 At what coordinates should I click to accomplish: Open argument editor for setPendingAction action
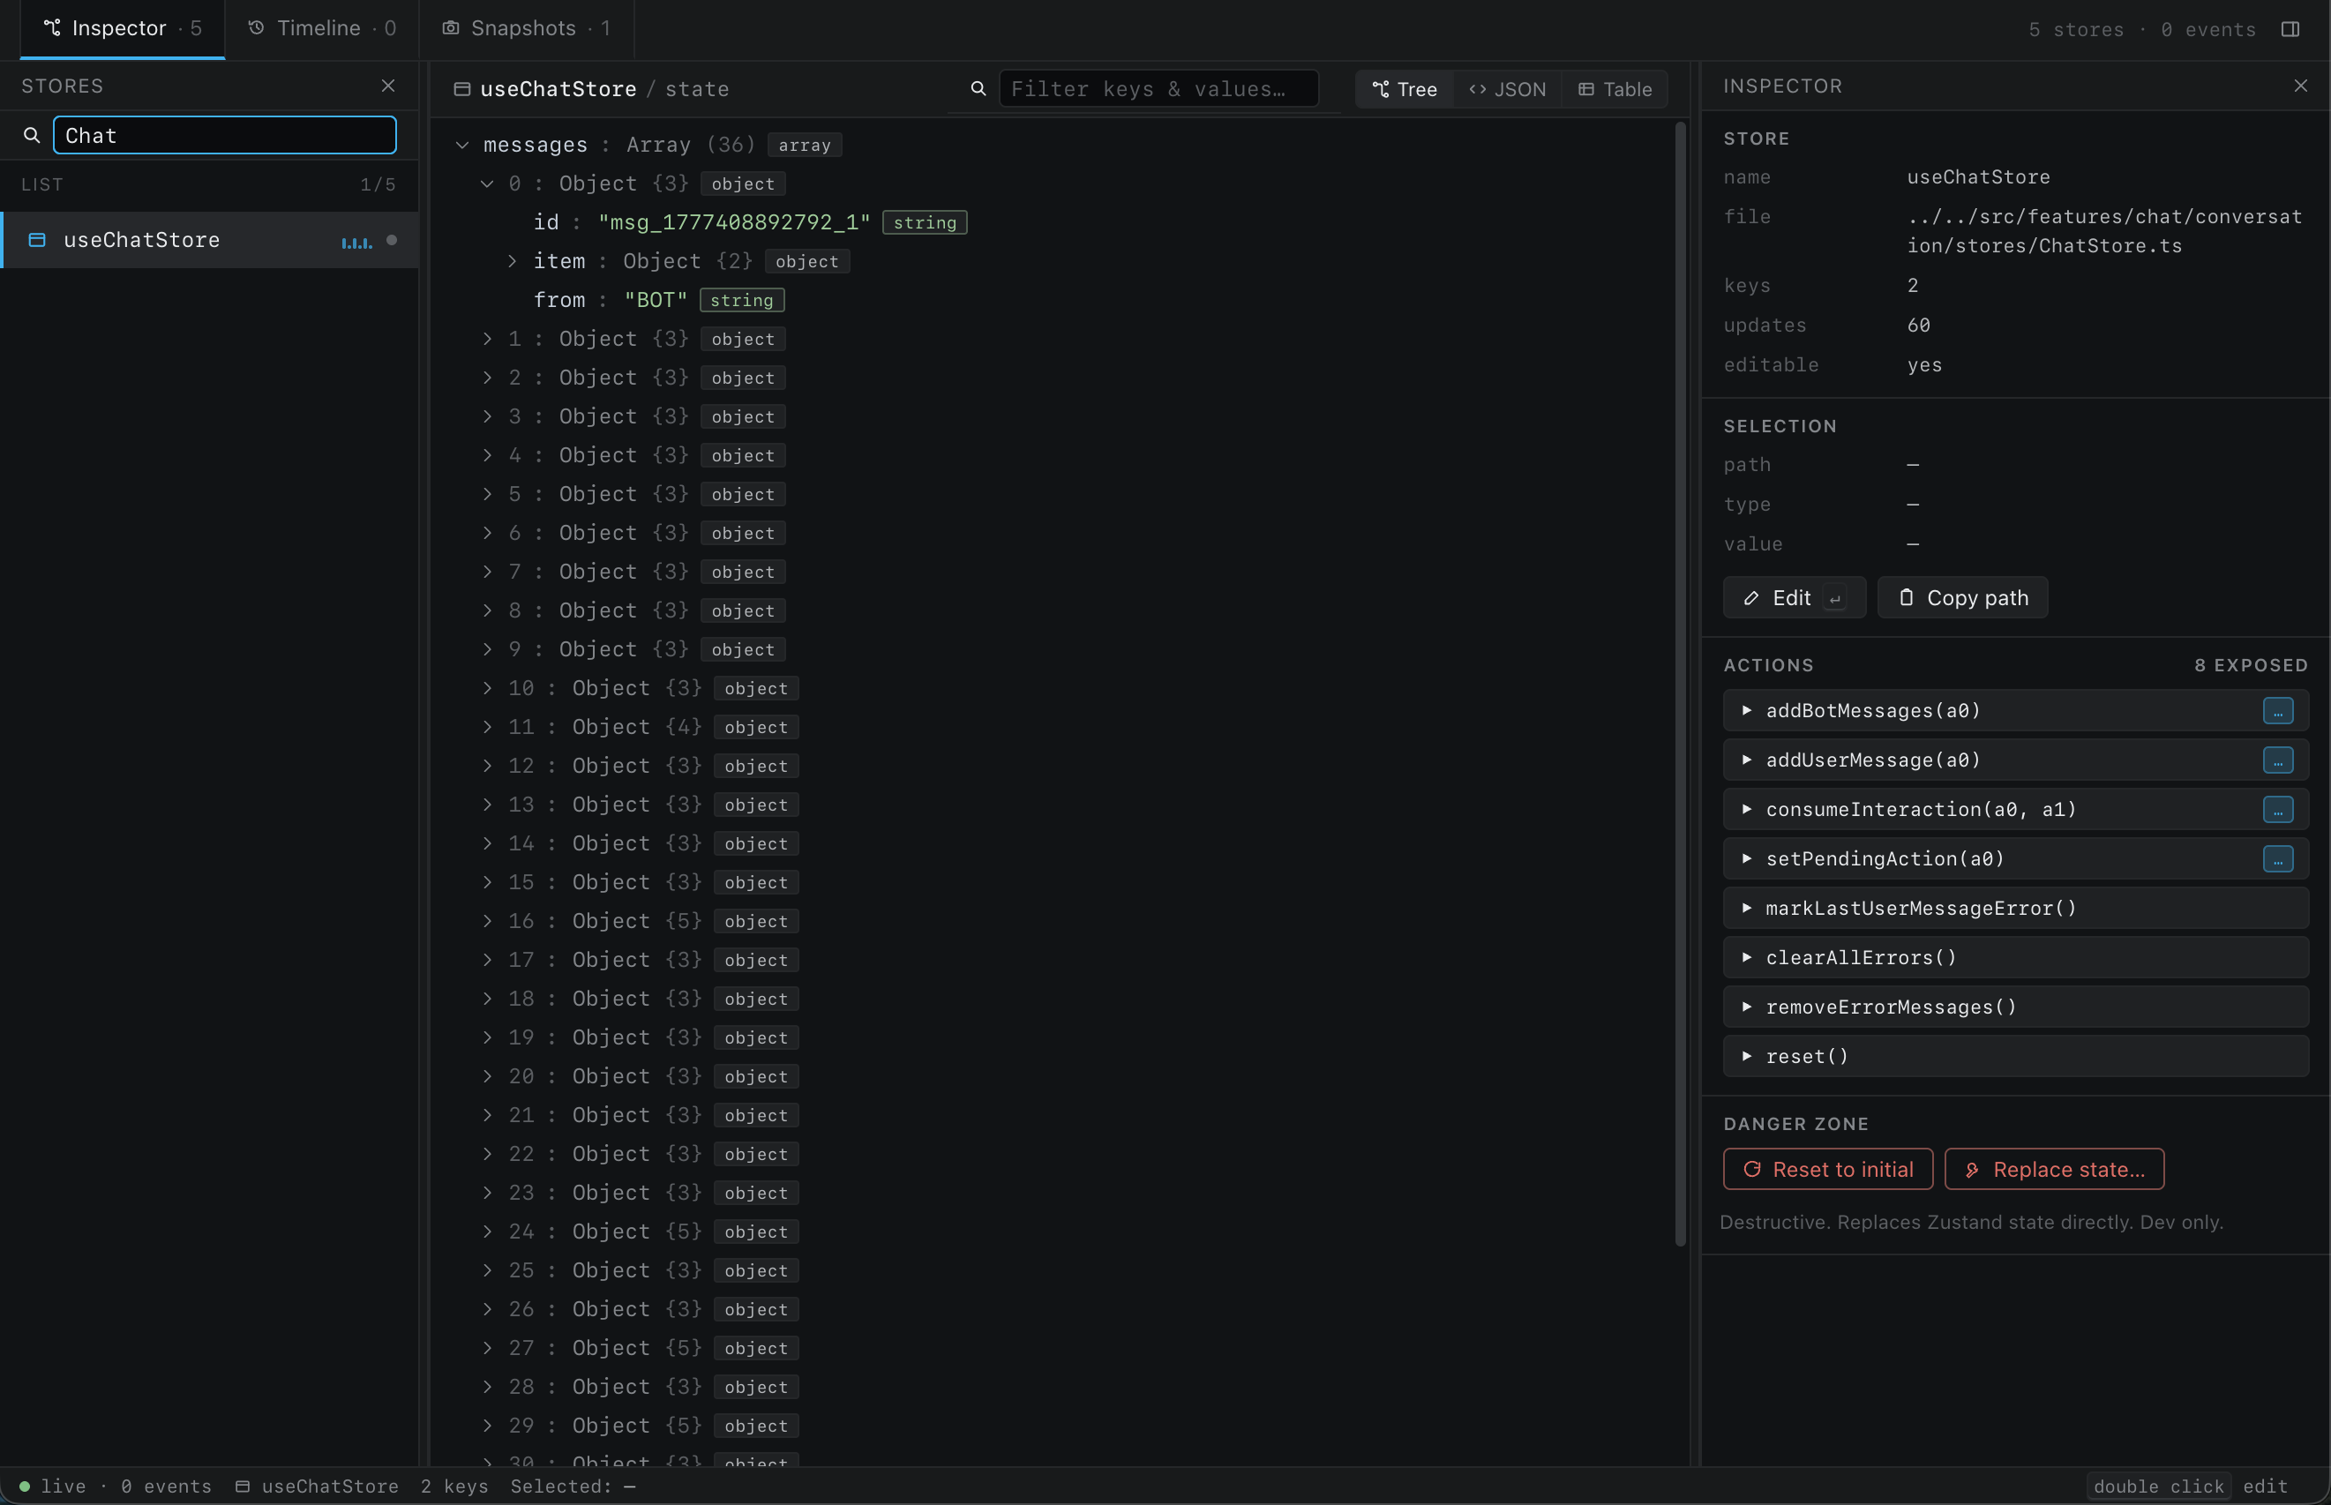tap(2277, 859)
